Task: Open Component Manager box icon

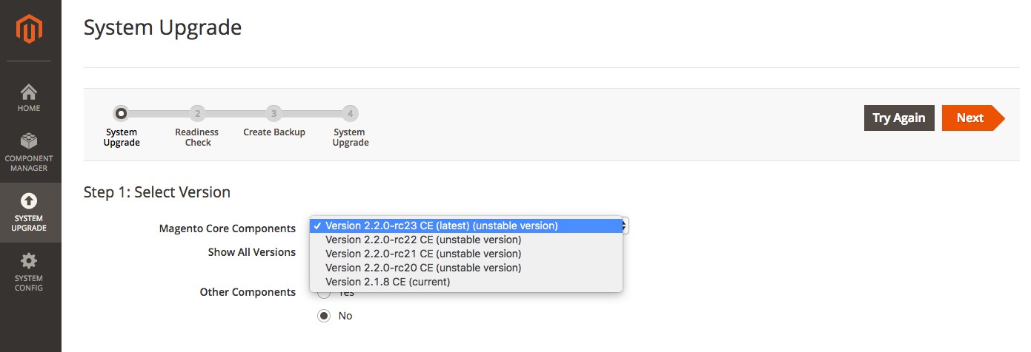Action: [x=29, y=141]
